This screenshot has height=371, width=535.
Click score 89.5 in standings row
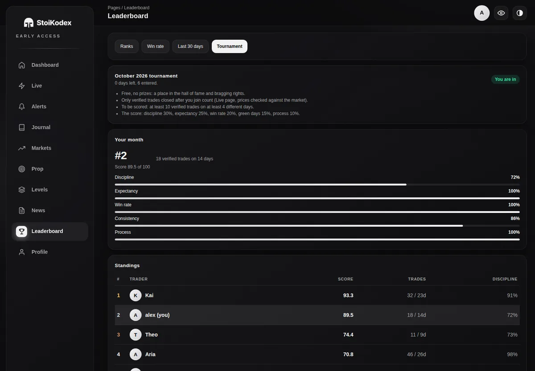[348, 315]
